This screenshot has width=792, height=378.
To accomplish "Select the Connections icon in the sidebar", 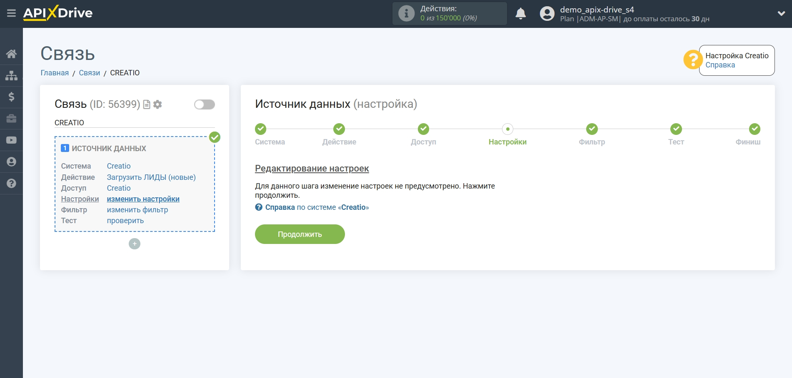I will click(11, 75).
